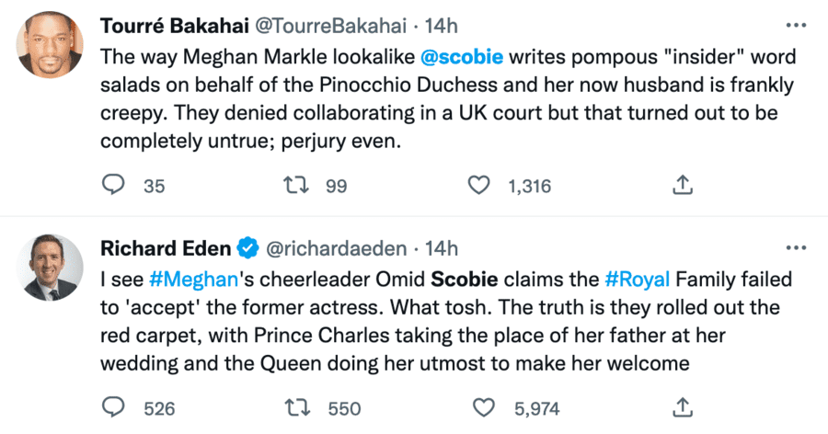The image size is (828, 434).
Task: View Richard Eden's profile picture
Action: pos(51,267)
